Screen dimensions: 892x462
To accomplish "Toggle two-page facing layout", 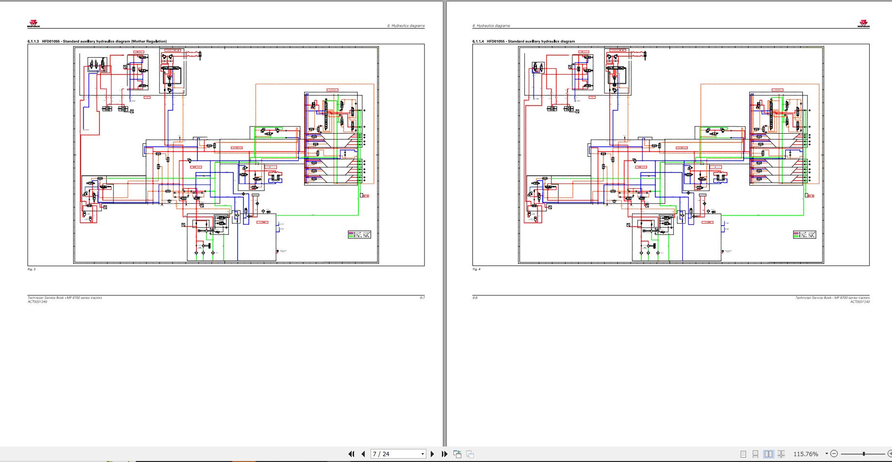I will tap(768, 454).
